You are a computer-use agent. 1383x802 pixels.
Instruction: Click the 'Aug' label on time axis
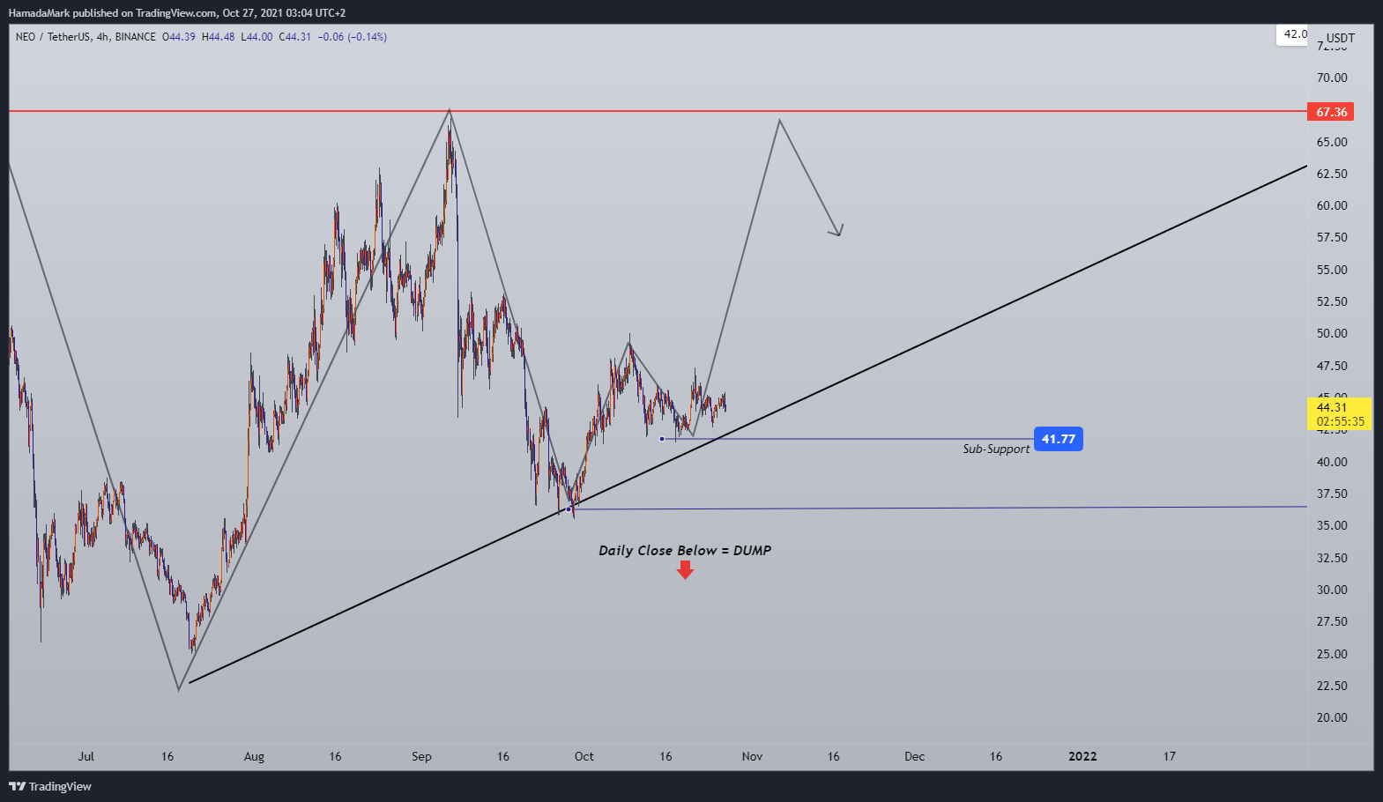click(x=254, y=756)
